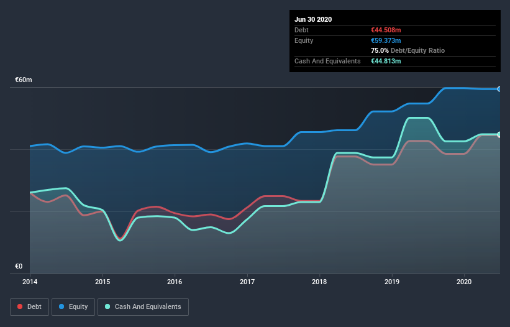Select the Cash endpoint marker at Jun 2020
Image resolution: width=510 pixels, height=327 pixels.
click(499, 134)
